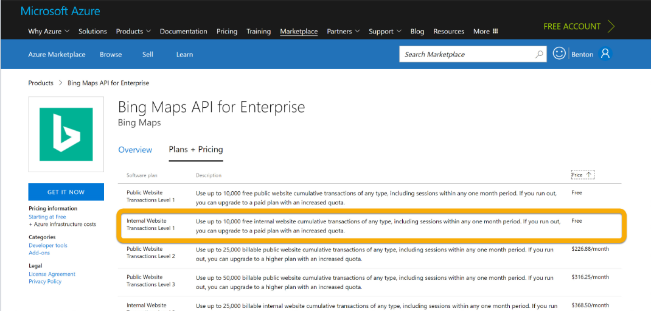Go to Azure Marketplace home
Viewport: 651px width, 311px height.
pos(57,54)
